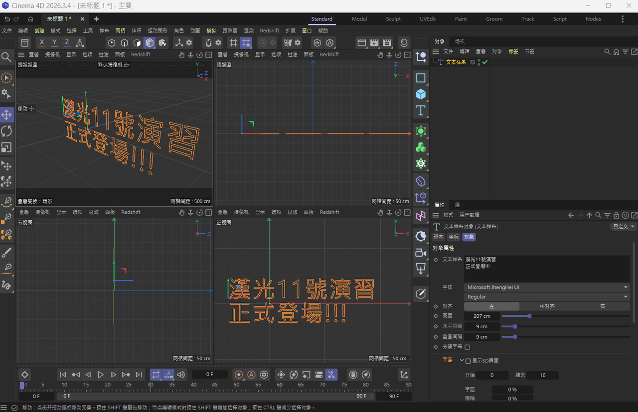Viewport: 638px width, 412px height.
Task: Jump to the end of the timeline
Action: (x=139, y=375)
